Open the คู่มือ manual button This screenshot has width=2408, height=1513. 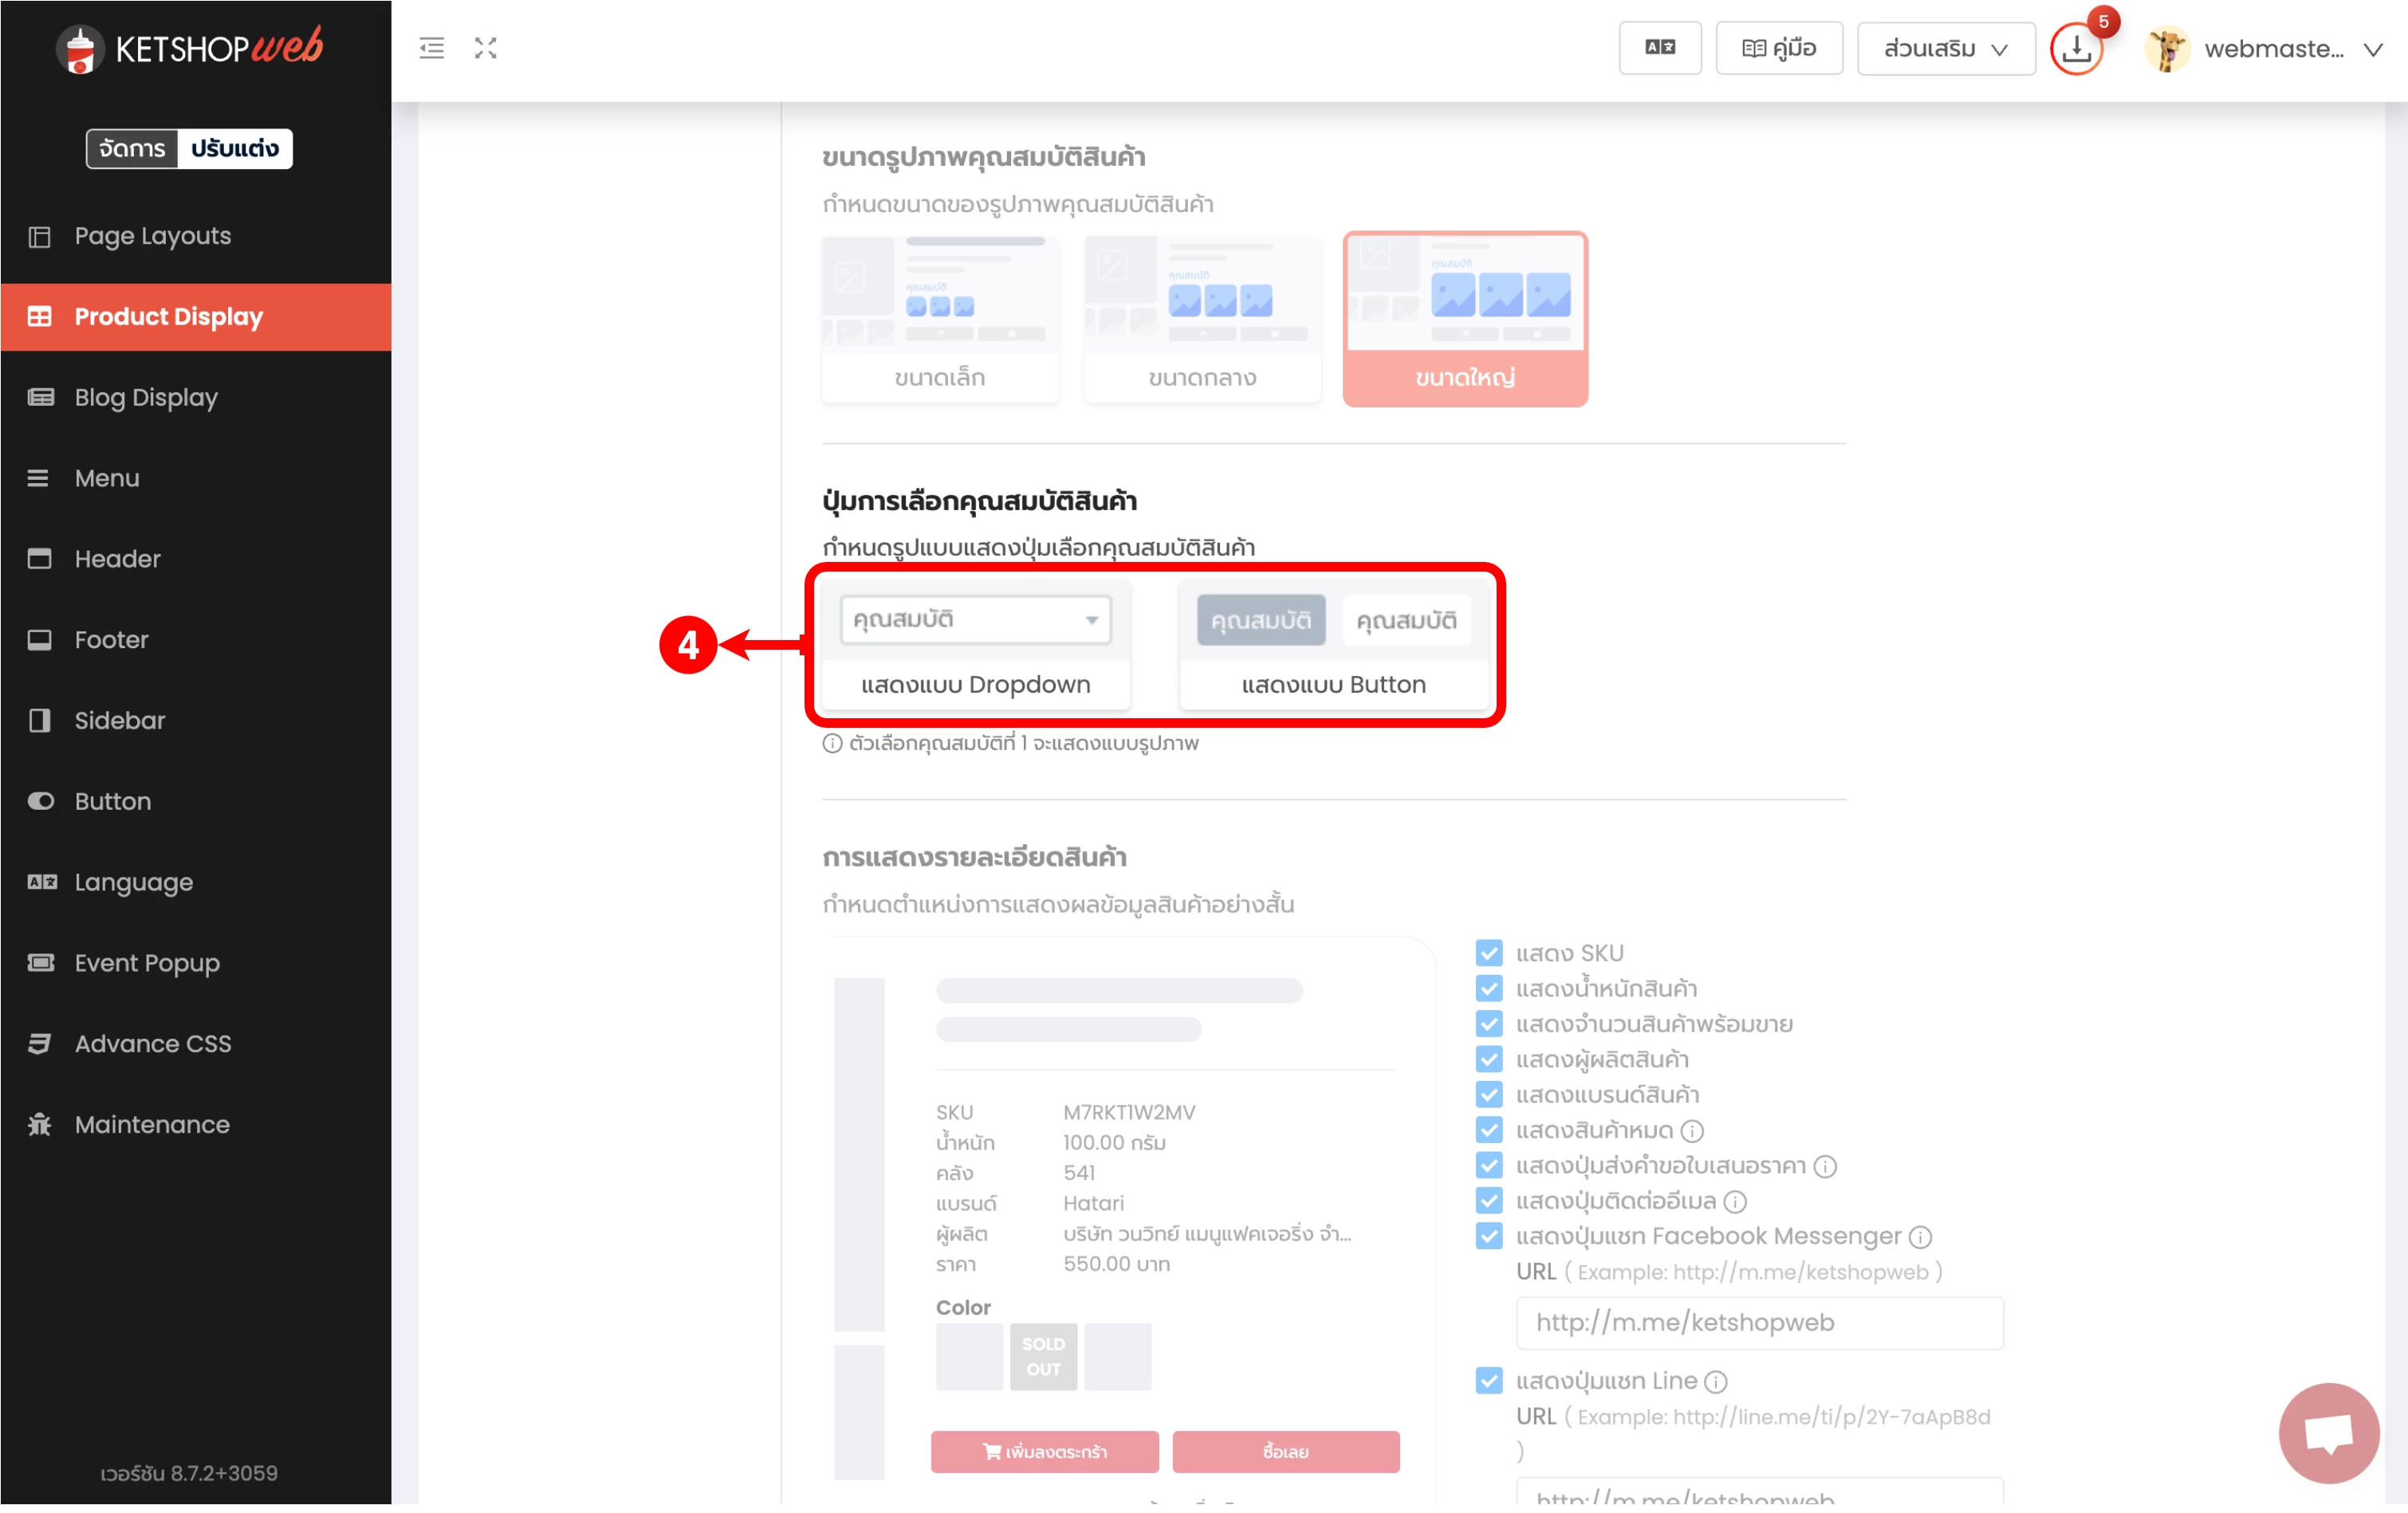coord(1778,49)
